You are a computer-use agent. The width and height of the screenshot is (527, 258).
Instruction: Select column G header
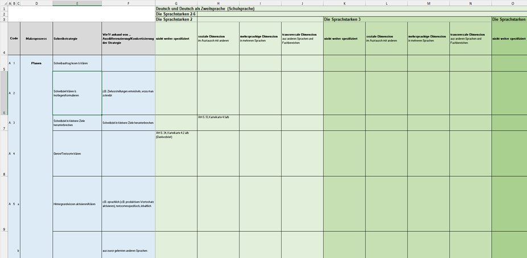(176, 3)
